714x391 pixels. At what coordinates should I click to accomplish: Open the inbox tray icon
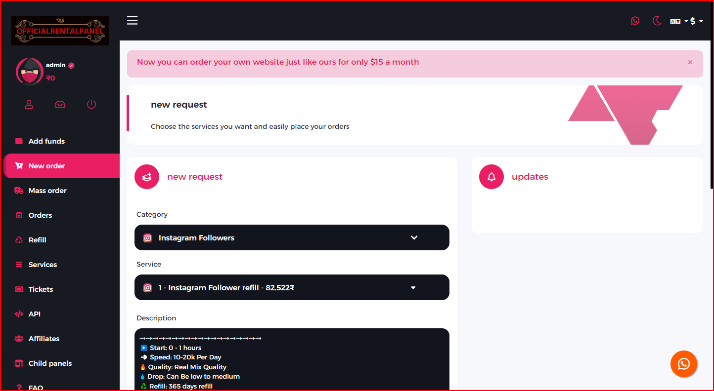coord(60,104)
